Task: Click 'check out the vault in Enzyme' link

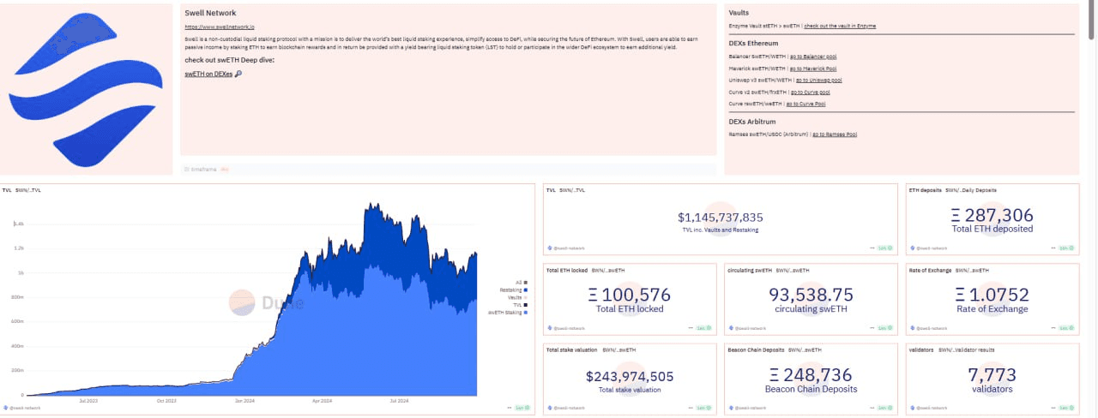Action: click(x=840, y=27)
